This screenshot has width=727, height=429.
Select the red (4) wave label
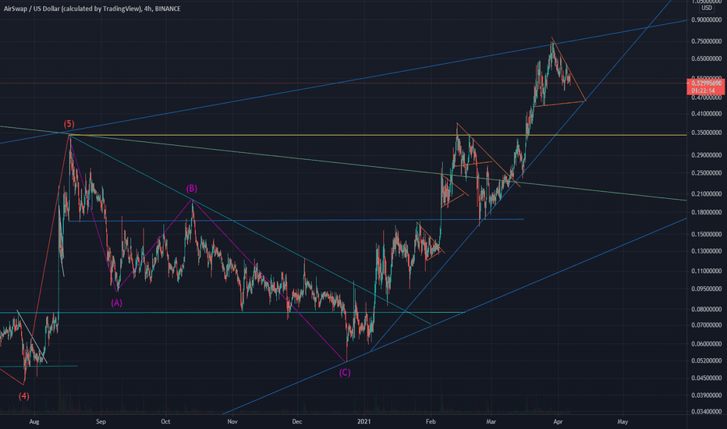point(23,396)
